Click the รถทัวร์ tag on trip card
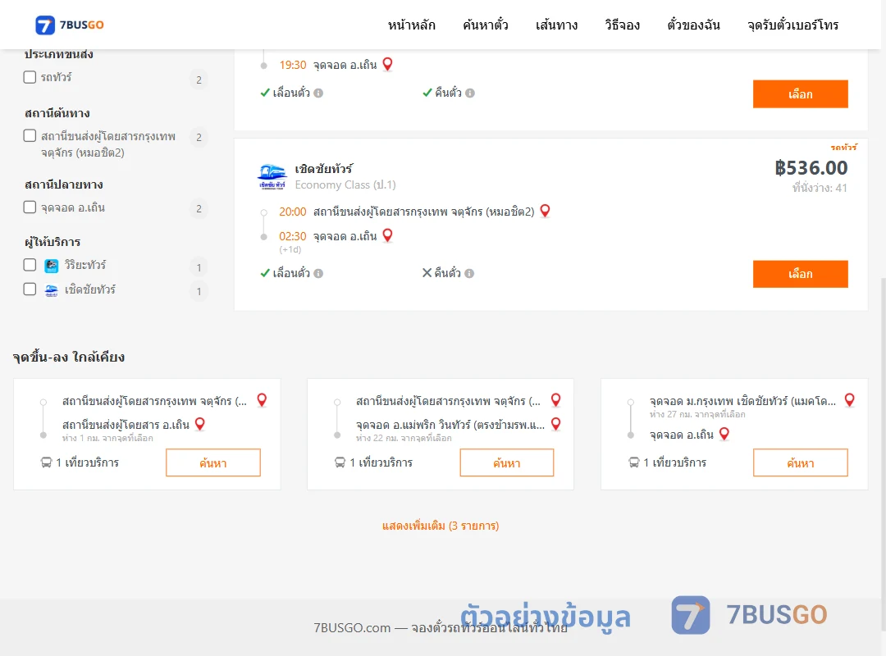This screenshot has height=656, width=886. (843, 148)
